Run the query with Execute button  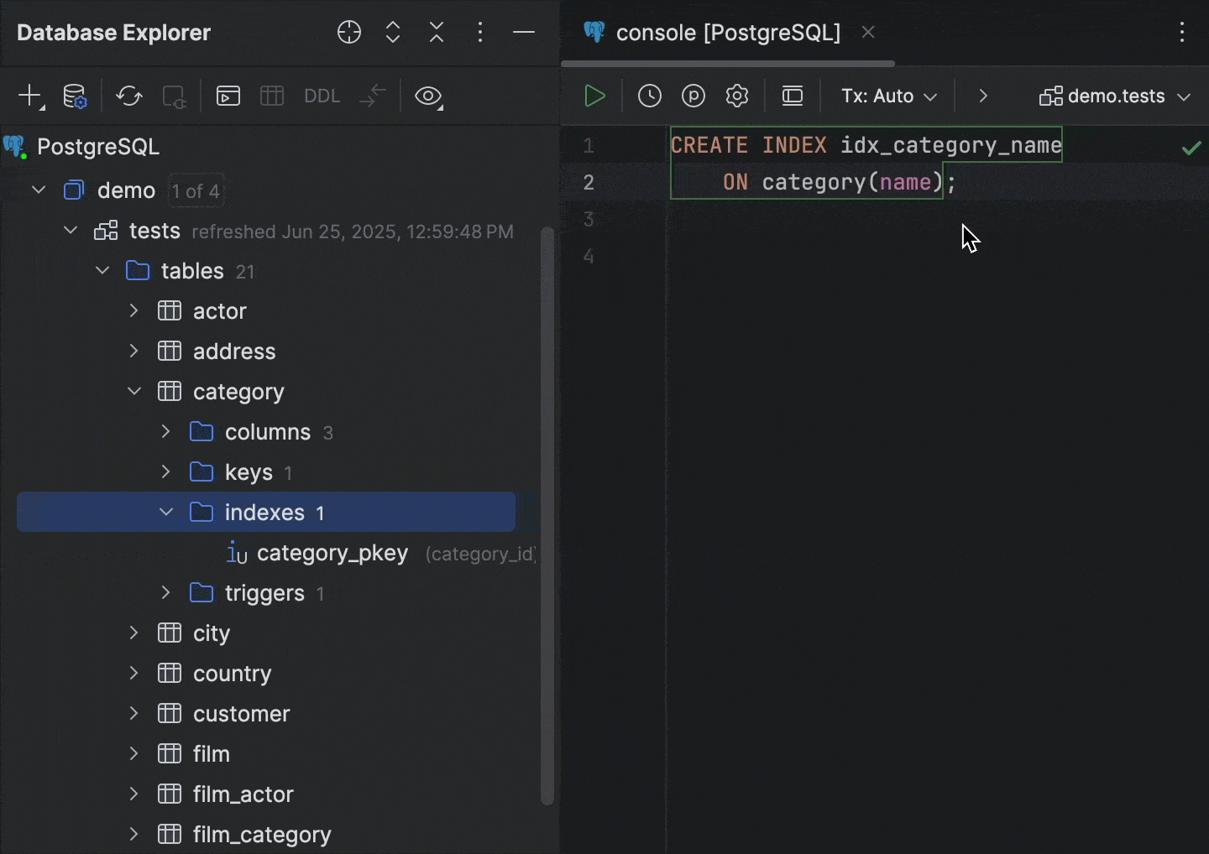pos(594,96)
